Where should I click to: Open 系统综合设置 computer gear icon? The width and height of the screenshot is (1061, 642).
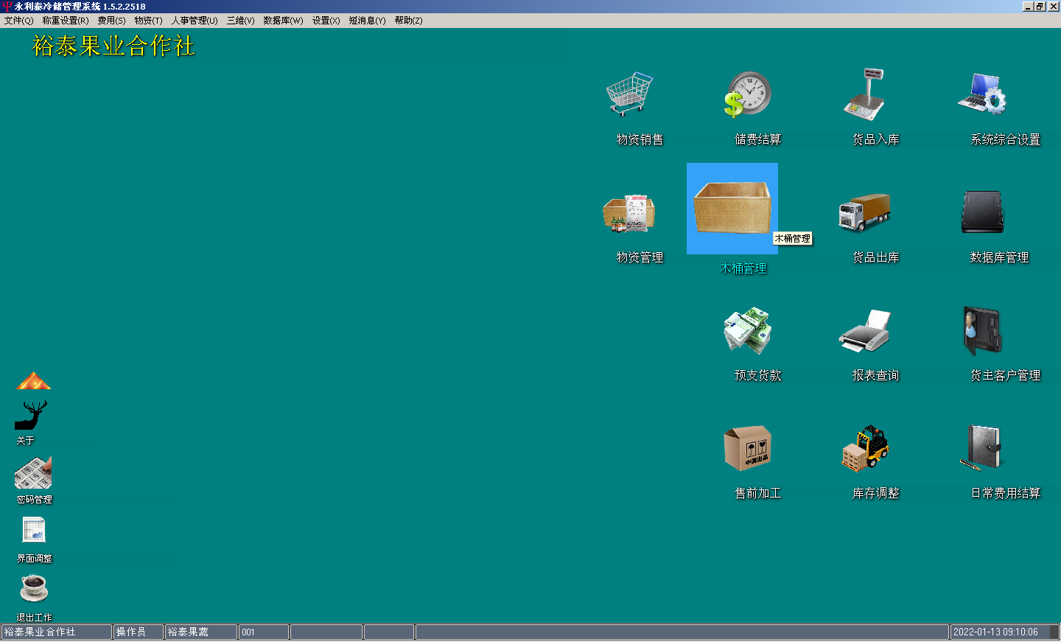(982, 94)
